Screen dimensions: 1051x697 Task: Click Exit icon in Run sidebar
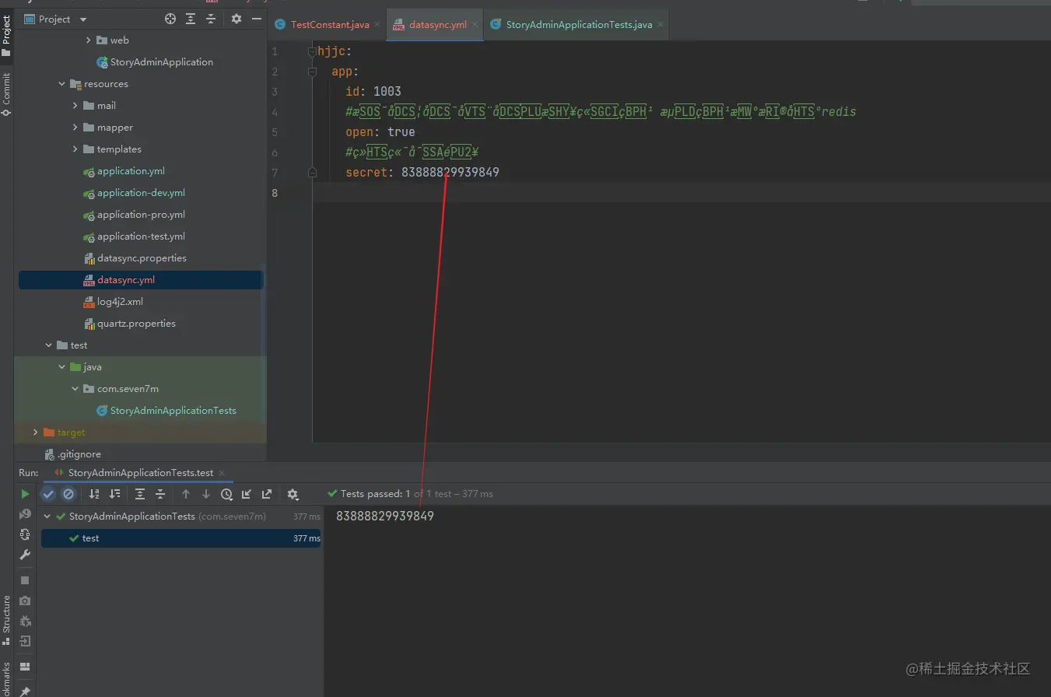coord(25,641)
